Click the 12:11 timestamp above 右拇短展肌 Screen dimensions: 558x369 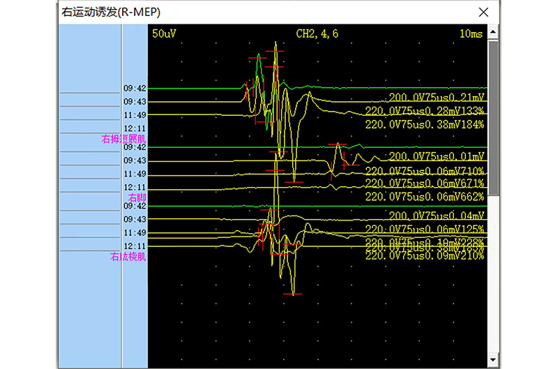click(135, 129)
